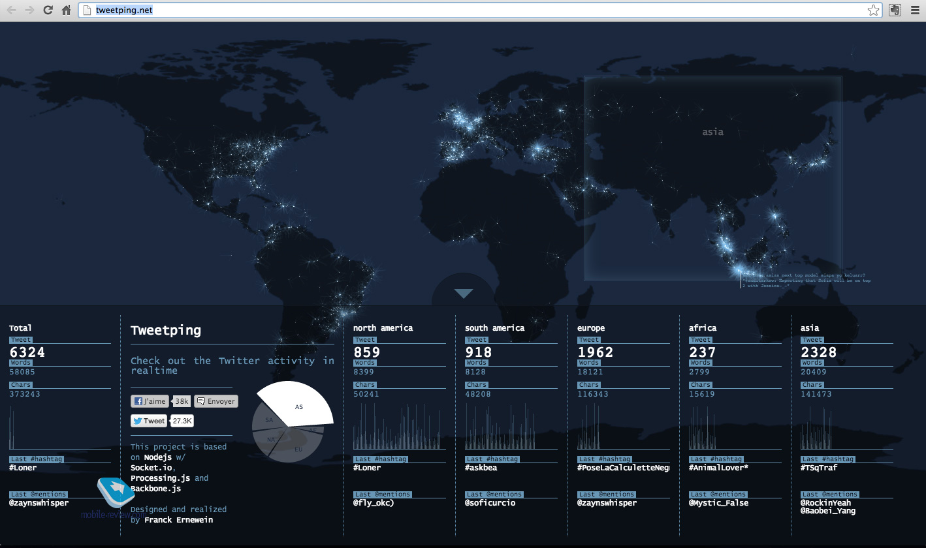Click the #askbea hashtag

[x=481, y=468]
